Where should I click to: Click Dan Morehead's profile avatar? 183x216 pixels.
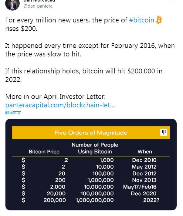click(x=12, y=4)
